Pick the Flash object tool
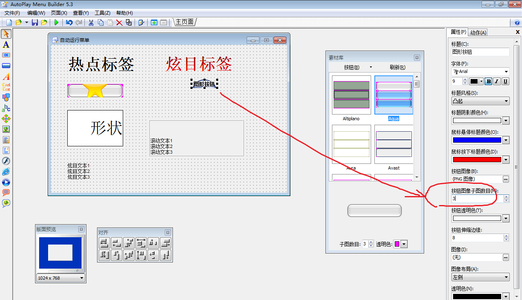This screenshot has height=300, width=522. pyautogui.click(x=6, y=161)
